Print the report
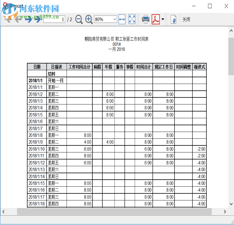 coord(145,19)
